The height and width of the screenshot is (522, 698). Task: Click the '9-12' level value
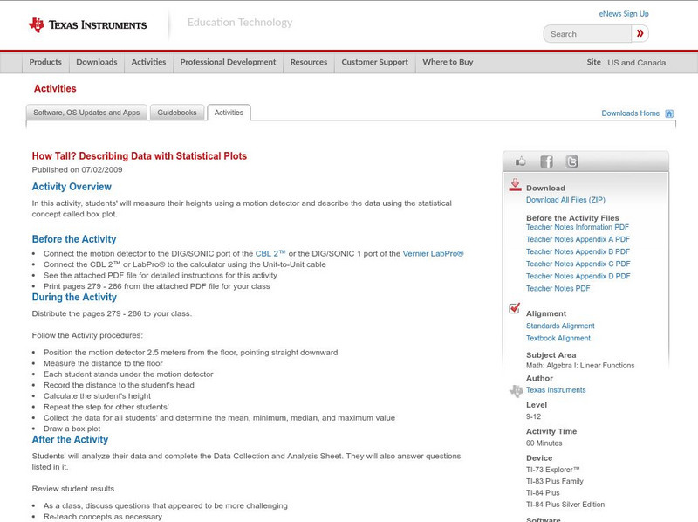point(533,417)
